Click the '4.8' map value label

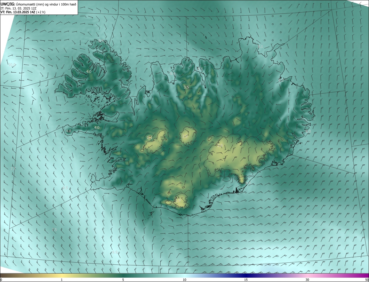(x=69, y=131)
